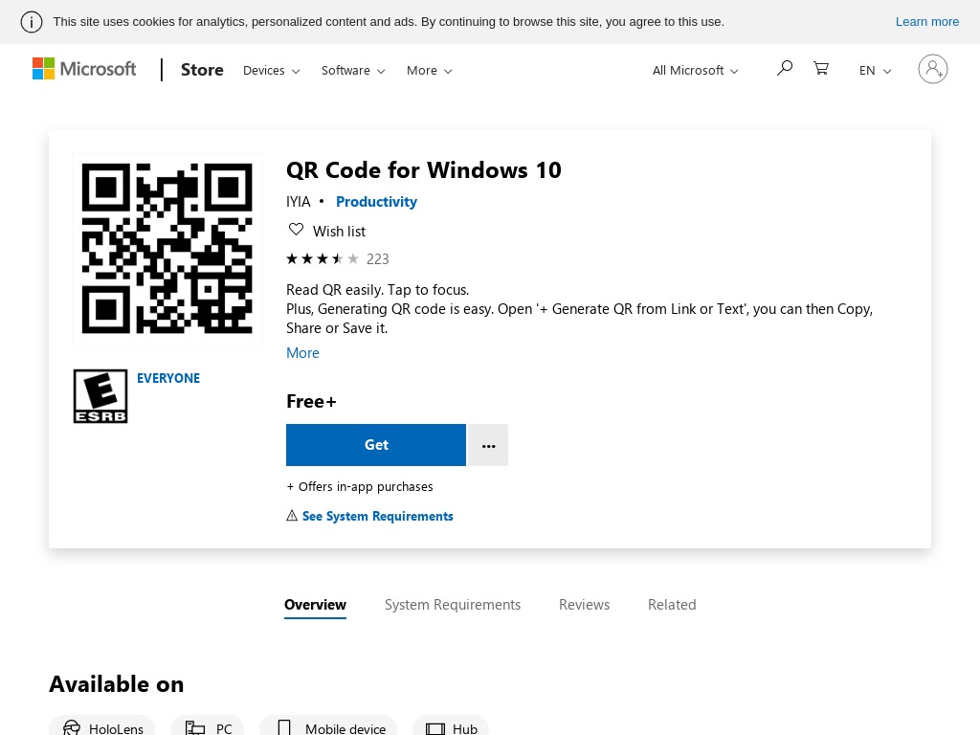Click the blue Get button
The height and width of the screenshot is (735, 980).
click(375, 444)
